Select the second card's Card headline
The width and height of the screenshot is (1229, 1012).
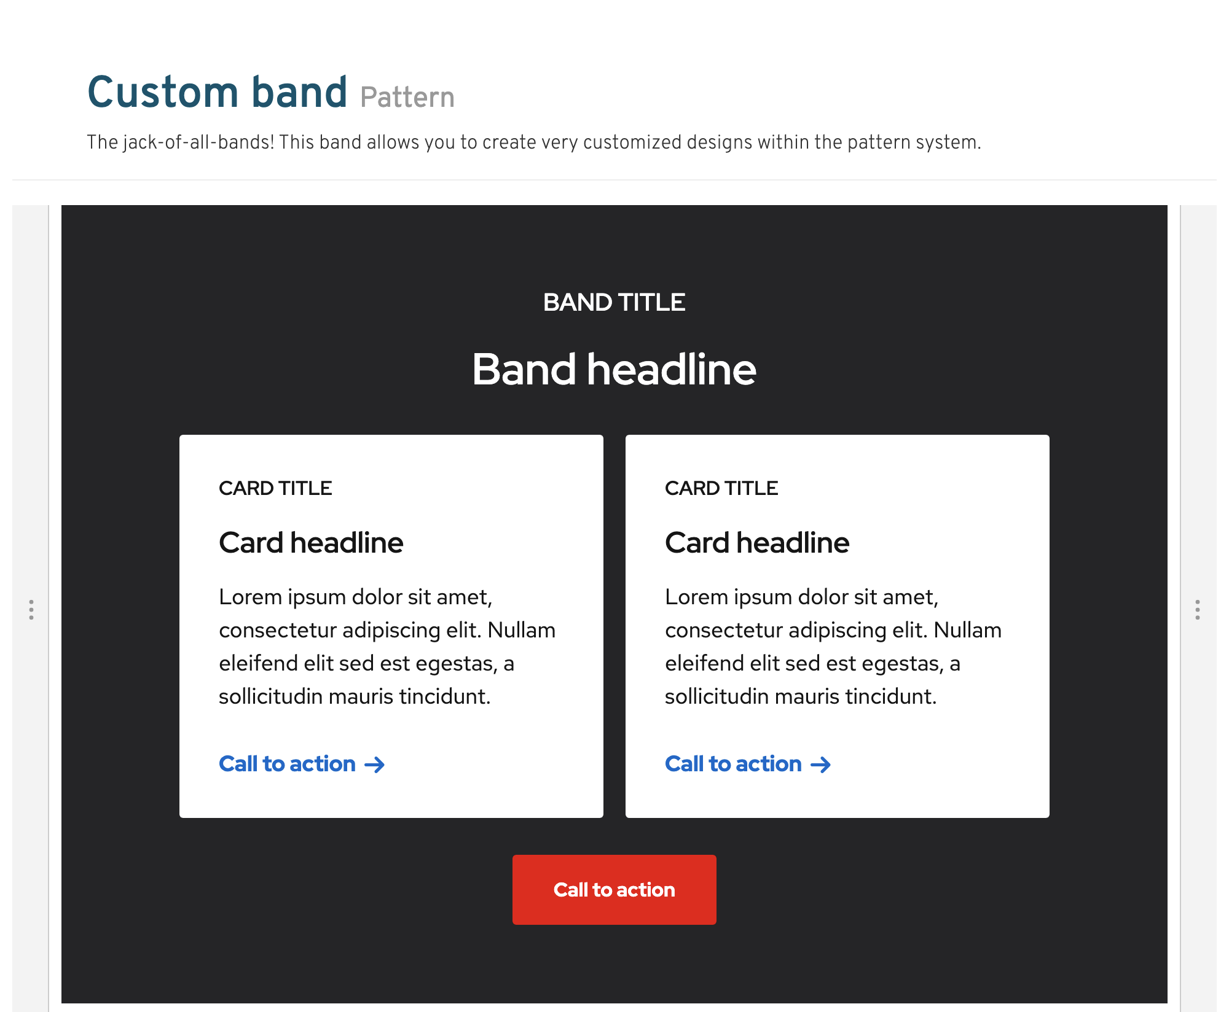click(757, 543)
